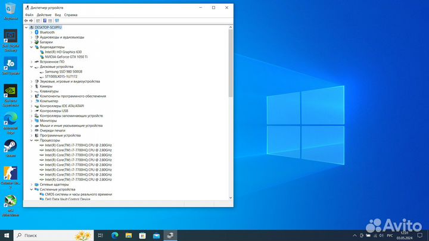Open Microsoft Store from the taskbar
This screenshot has width=429, height=241.
tap(142, 235)
